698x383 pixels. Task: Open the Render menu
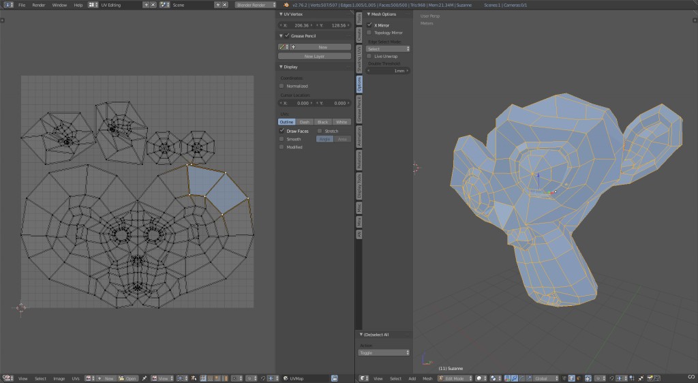(x=39, y=5)
